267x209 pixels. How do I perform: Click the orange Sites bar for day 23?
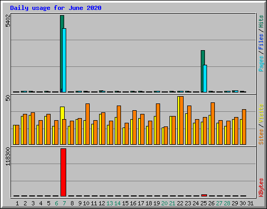(x=189, y=125)
